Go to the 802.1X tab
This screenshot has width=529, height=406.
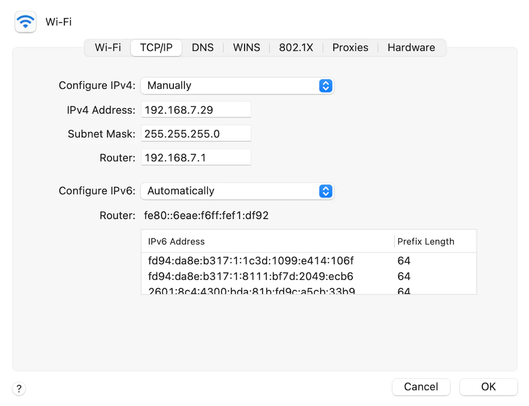coord(296,48)
